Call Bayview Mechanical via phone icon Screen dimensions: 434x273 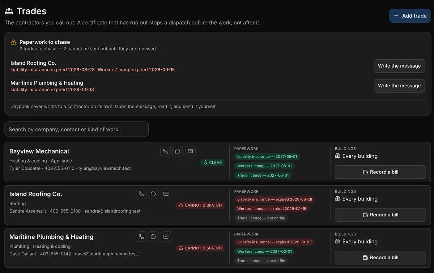(x=166, y=151)
